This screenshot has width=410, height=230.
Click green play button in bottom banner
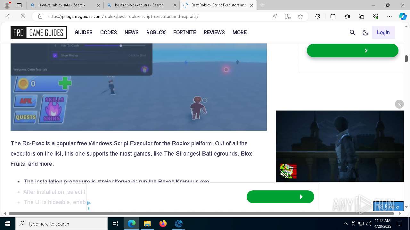(280, 197)
